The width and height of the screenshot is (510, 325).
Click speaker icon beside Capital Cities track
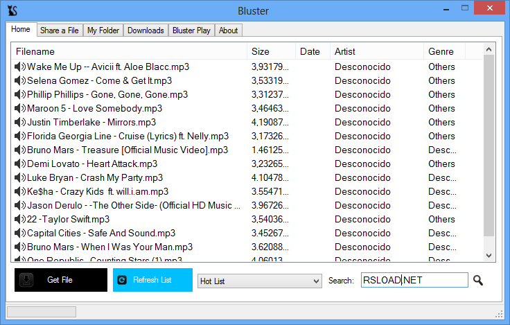click(x=20, y=233)
